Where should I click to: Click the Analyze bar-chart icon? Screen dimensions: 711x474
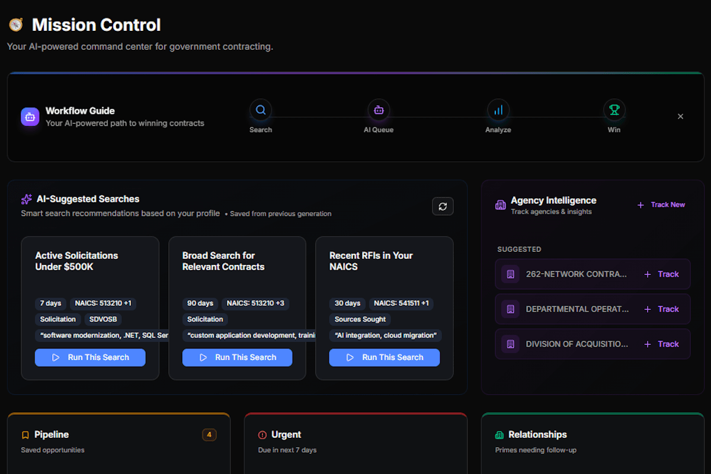[x=498, y=110]
